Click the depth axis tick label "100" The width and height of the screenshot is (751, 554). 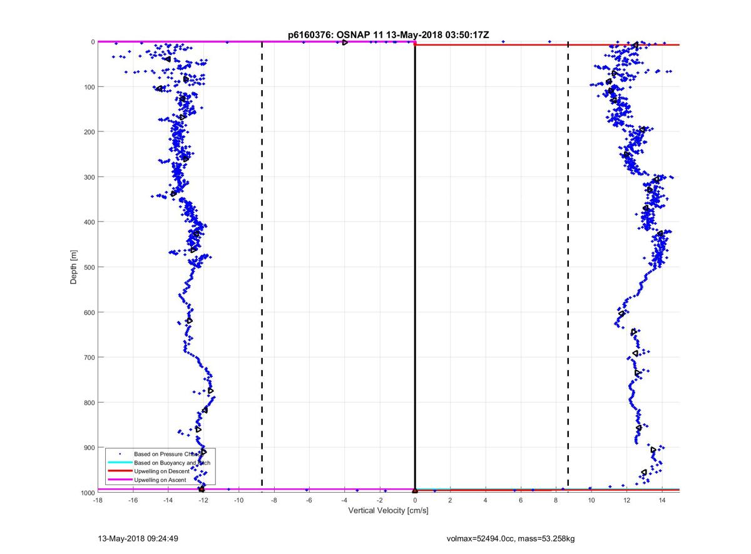pos(88,87)
